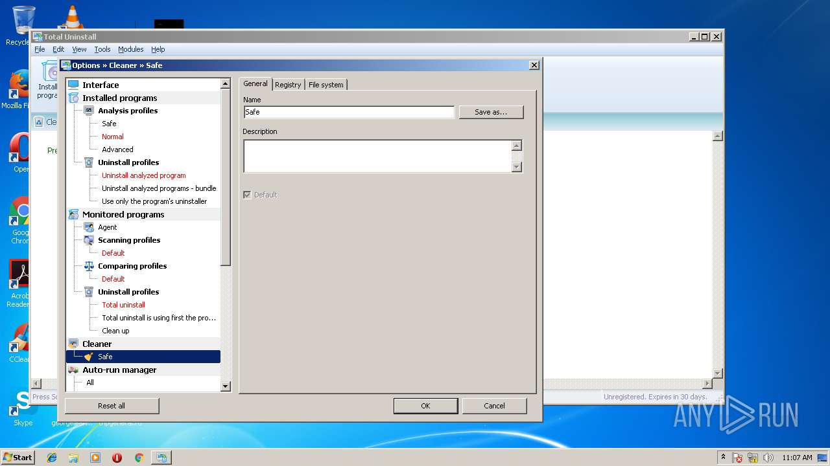Select the Normal analysis profile

(x=112, y=137)
